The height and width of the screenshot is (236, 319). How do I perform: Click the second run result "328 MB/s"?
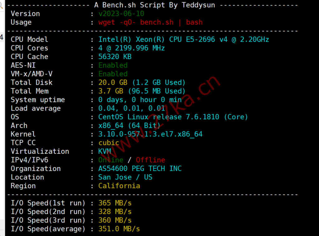(x=115, y=212)
